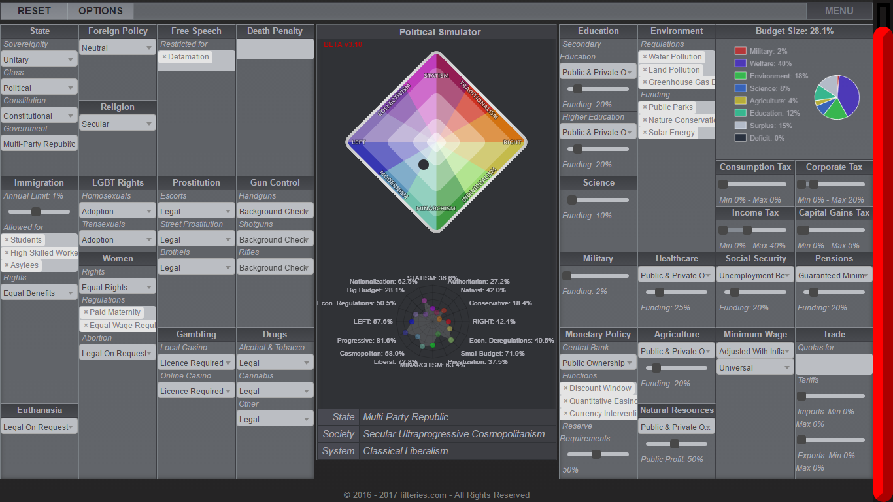Open the Local Casino Licence dropdown
Viewport: 893px width, 502px height.
[x=196, y=363]
